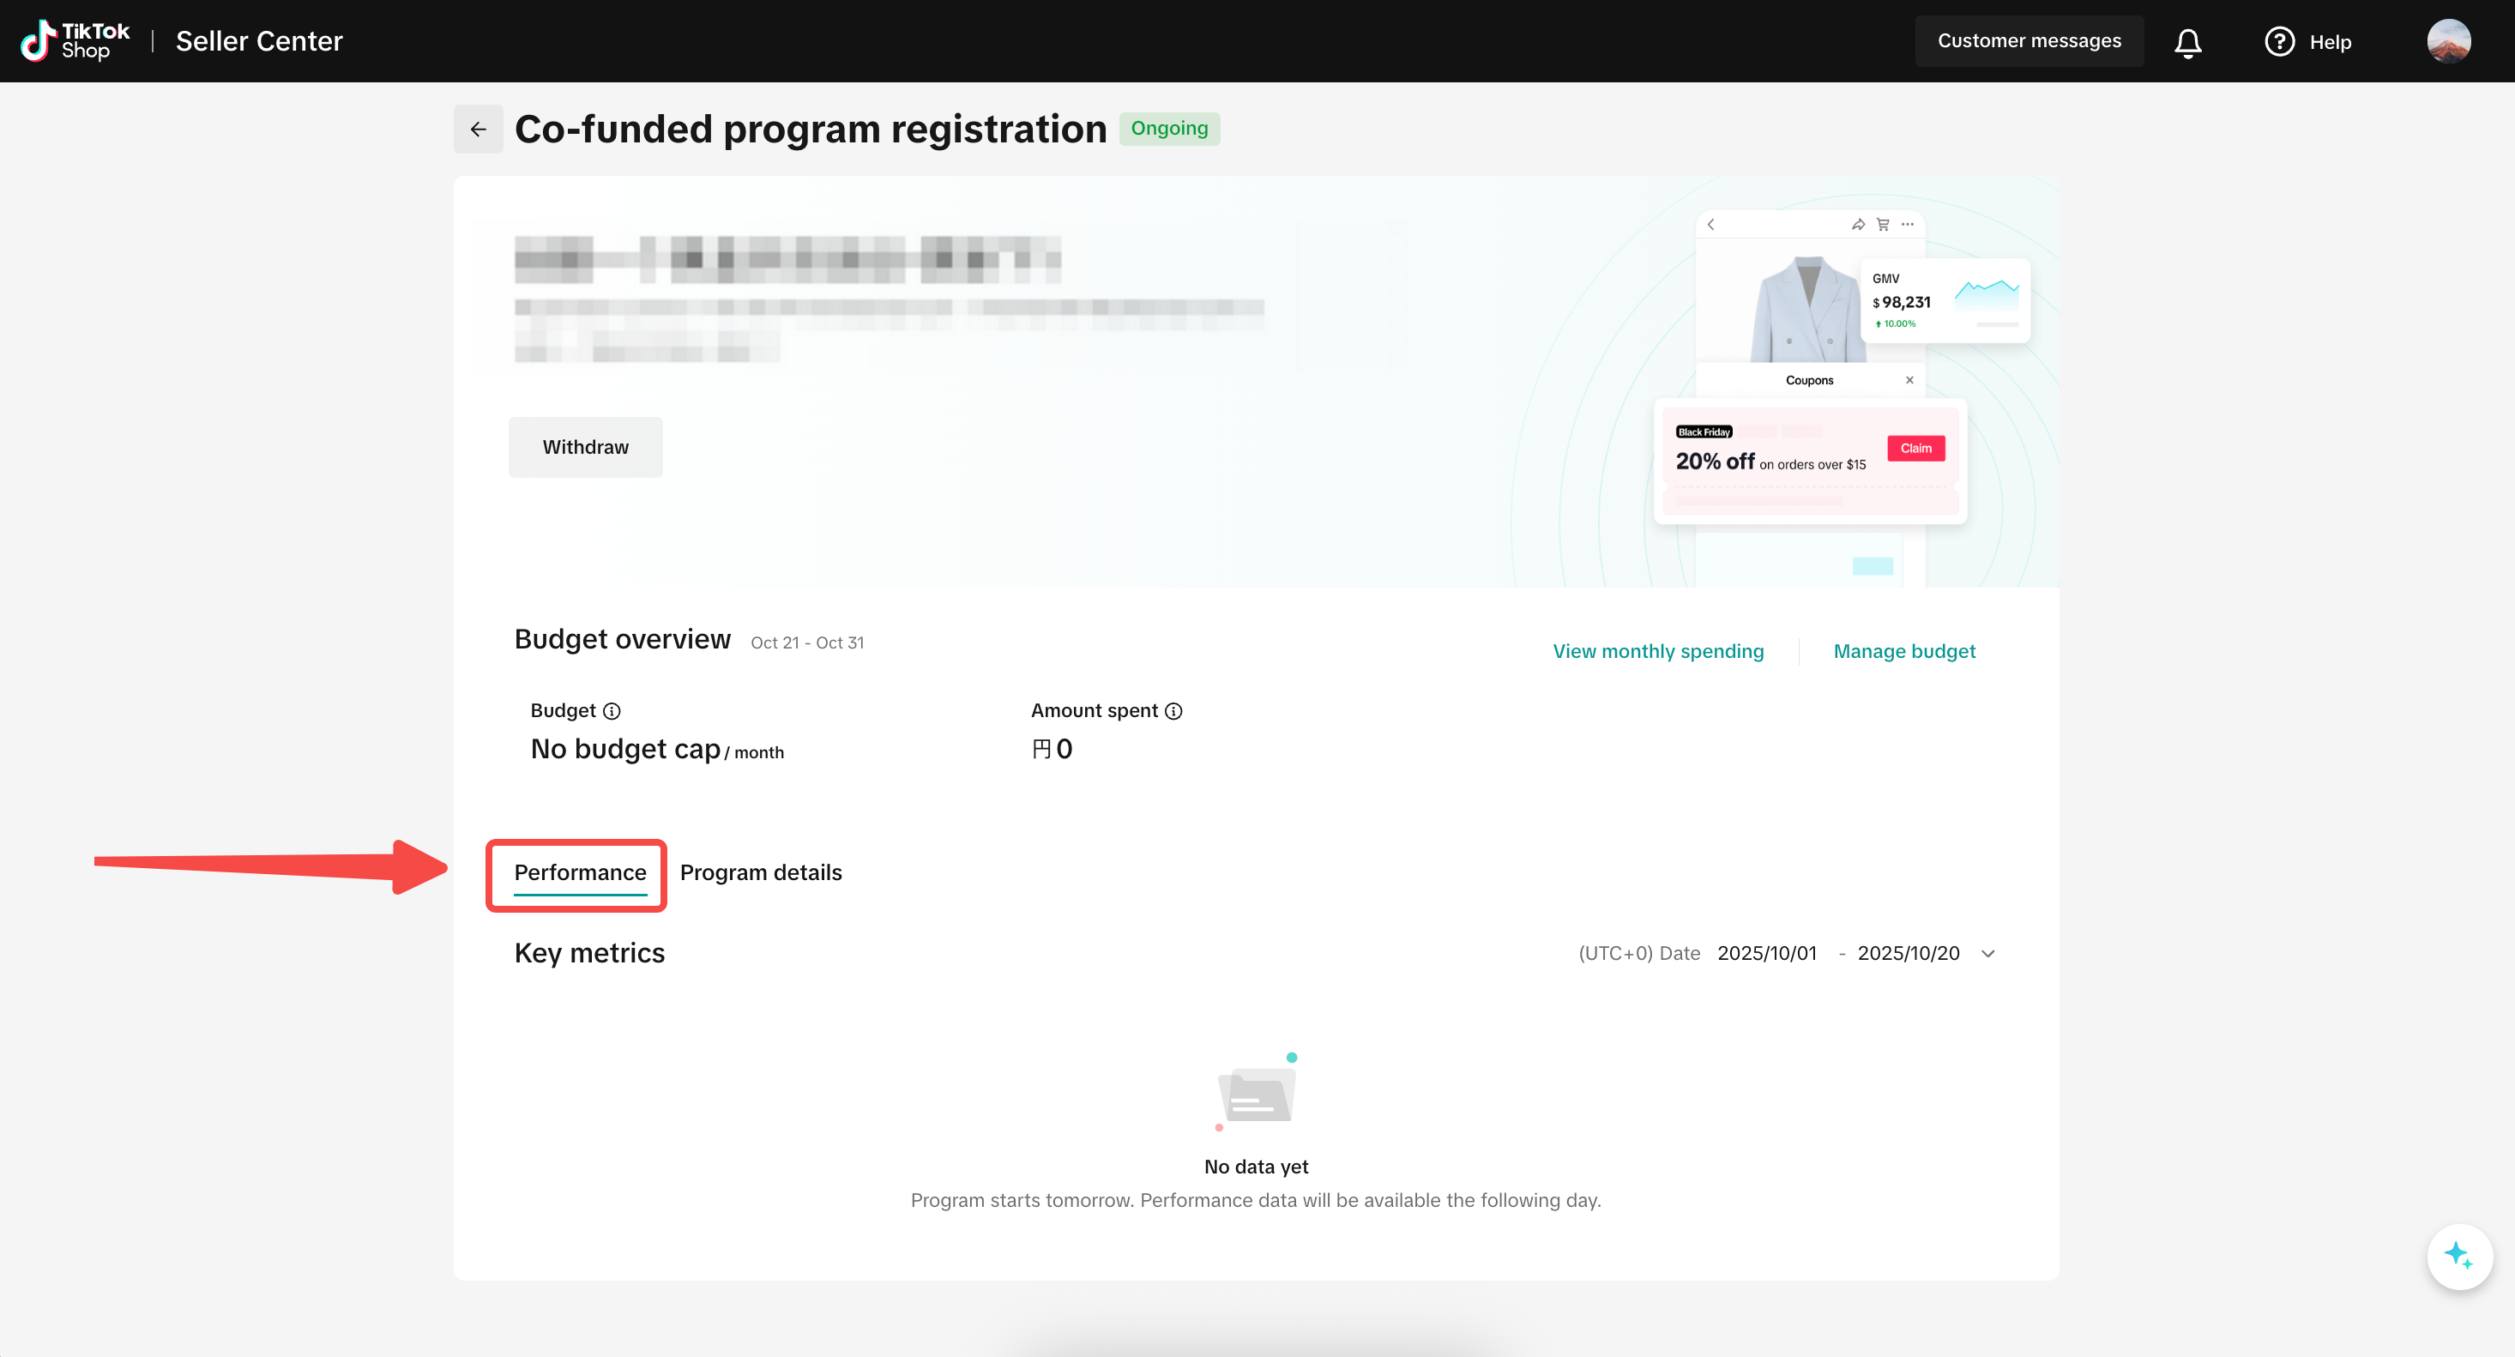Click the Budget info icon
Viewport: 2515px width, 1357px height.
(612, 711)
